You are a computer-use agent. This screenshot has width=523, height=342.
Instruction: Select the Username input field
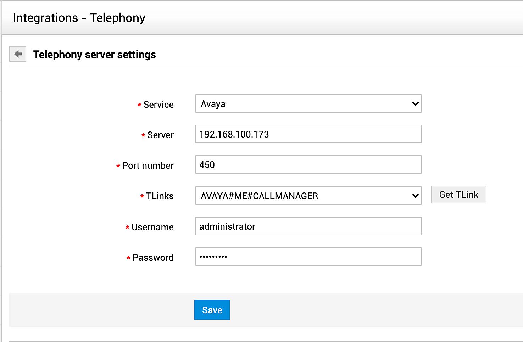click(x=308, y=226)
